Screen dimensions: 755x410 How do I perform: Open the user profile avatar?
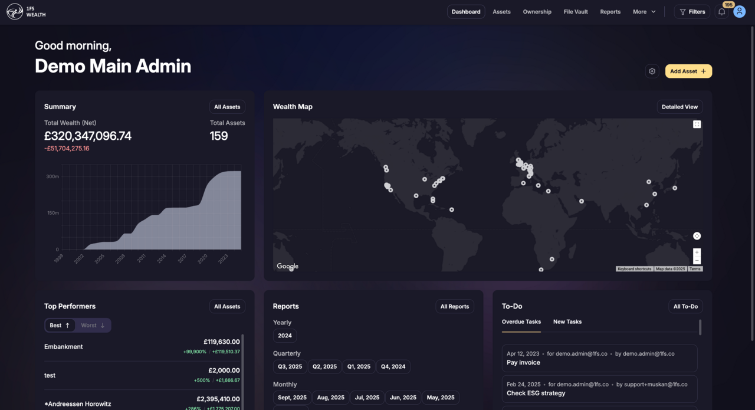(x=739, y=12)
